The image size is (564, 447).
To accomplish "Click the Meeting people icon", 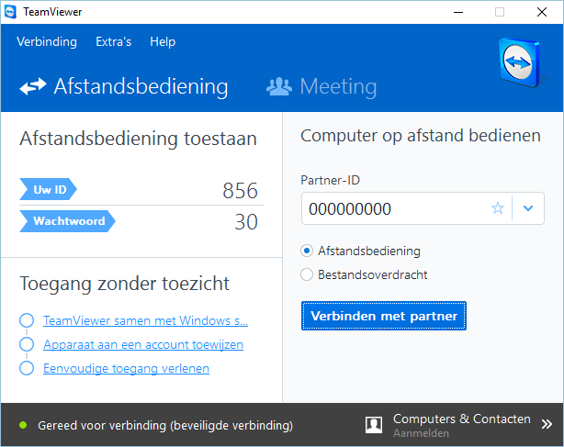I will (x=278, y=86).
